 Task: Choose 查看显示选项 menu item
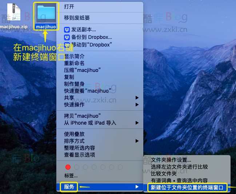click(100, 155)
